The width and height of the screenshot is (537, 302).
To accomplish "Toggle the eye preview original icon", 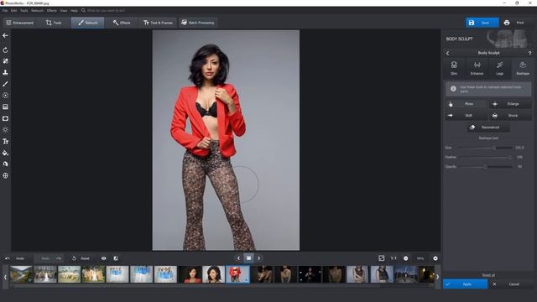I will point(103,258).
